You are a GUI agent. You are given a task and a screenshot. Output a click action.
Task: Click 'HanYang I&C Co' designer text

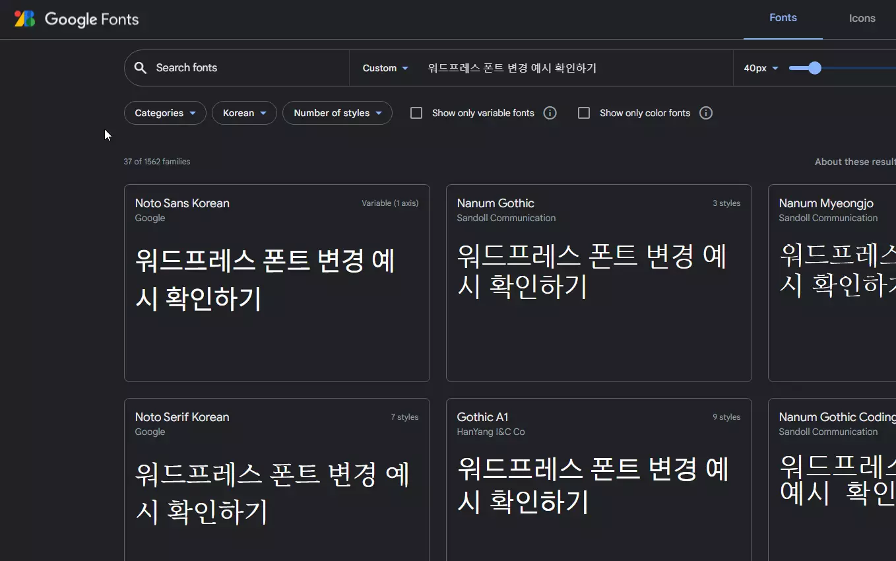[491, 432]
